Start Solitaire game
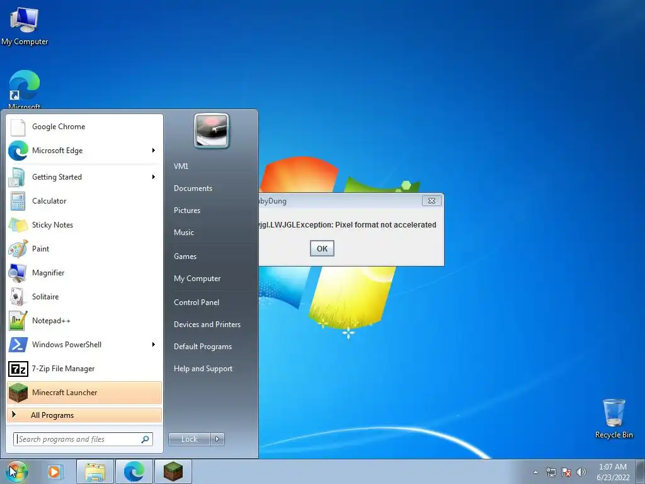645x484 pixels. [84, 297]
